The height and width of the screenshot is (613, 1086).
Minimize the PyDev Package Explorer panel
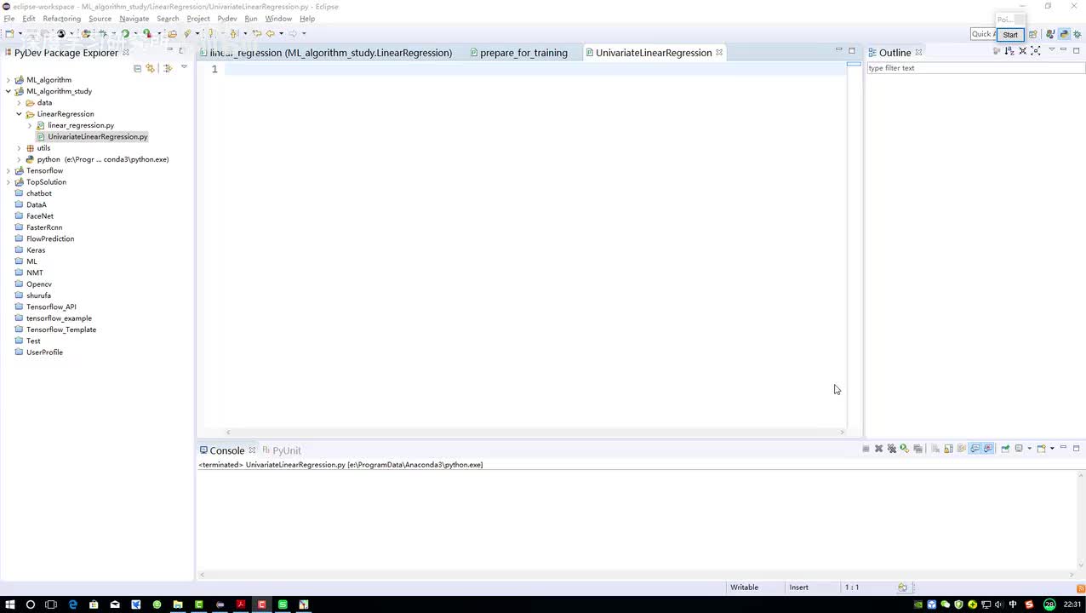169,49
